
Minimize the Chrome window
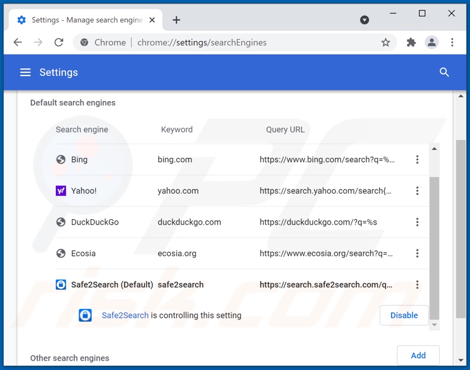click(x=393, y=13)
